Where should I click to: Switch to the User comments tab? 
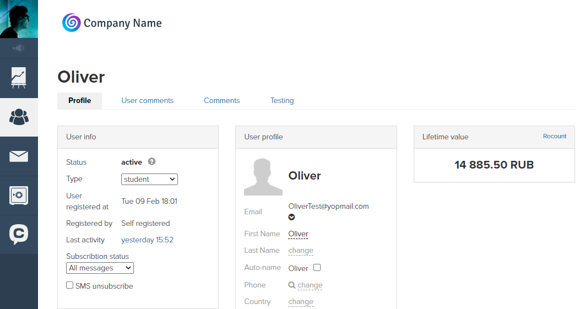[x=147, y=100]
